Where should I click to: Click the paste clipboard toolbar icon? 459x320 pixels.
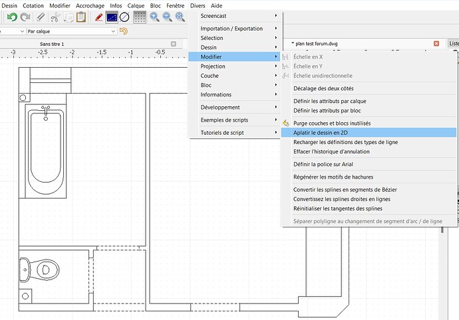click(81, 17)
